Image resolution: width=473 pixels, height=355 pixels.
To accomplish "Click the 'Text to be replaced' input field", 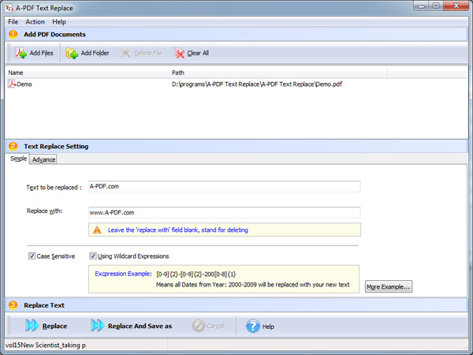I will click(x=224, y=186).
